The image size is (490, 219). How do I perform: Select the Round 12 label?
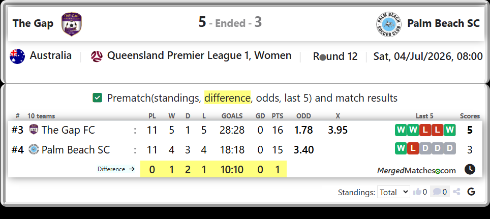coord(335,56)
